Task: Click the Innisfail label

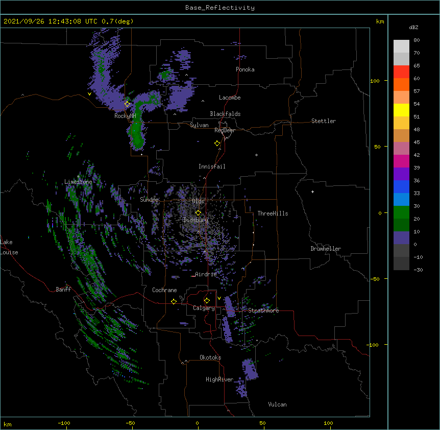Action: (212, 166)
